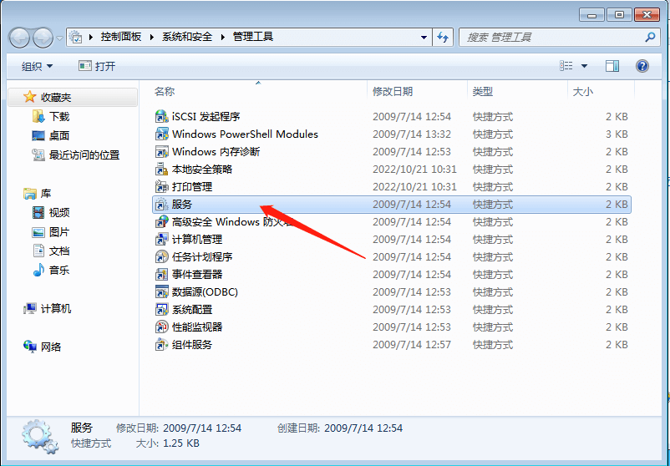Select the 数据源(ODBC) icon
670x466 pixels.
(x=161, y=291)
